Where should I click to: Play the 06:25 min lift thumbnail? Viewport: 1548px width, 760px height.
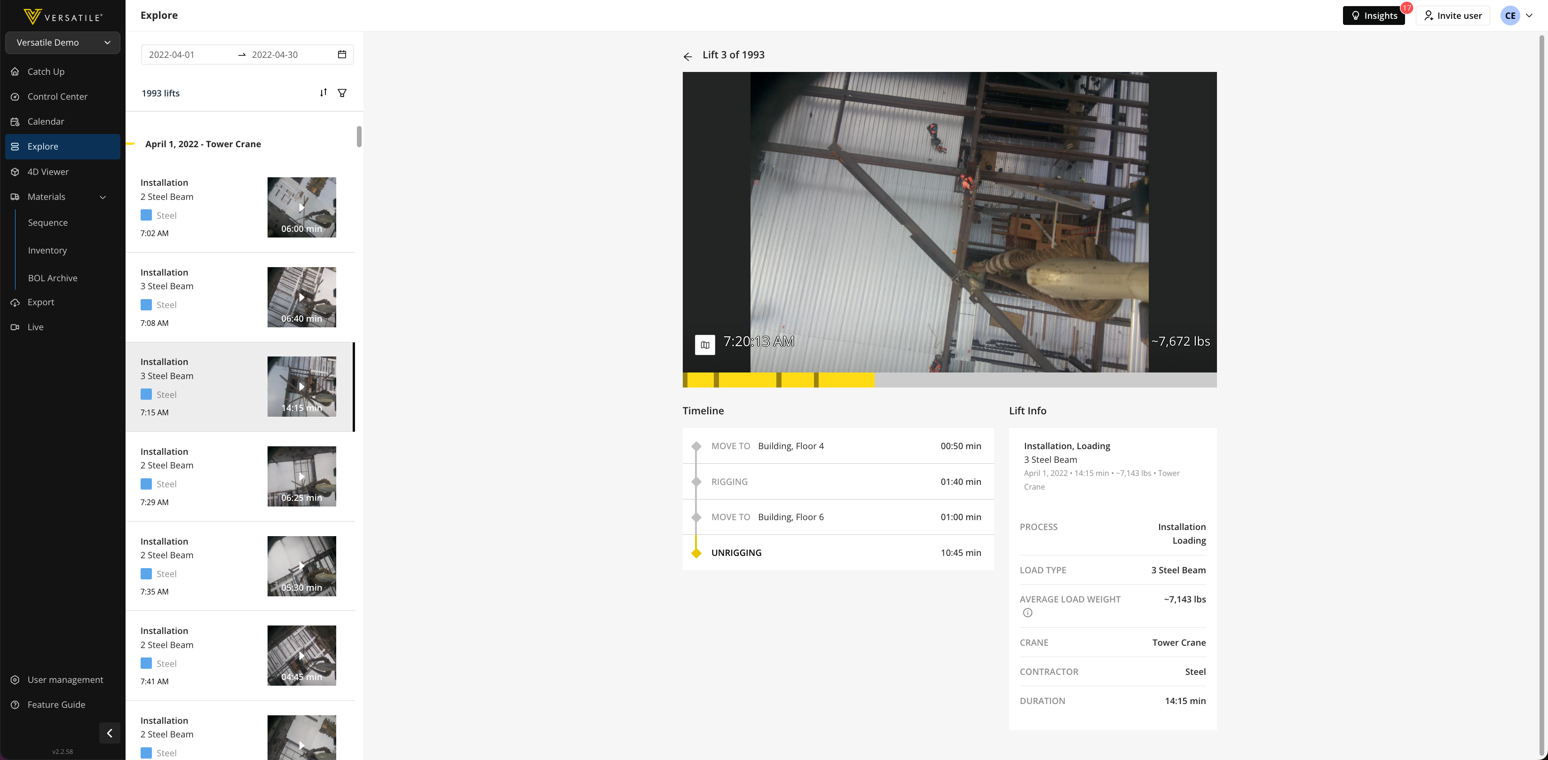(x=302, y=476)
